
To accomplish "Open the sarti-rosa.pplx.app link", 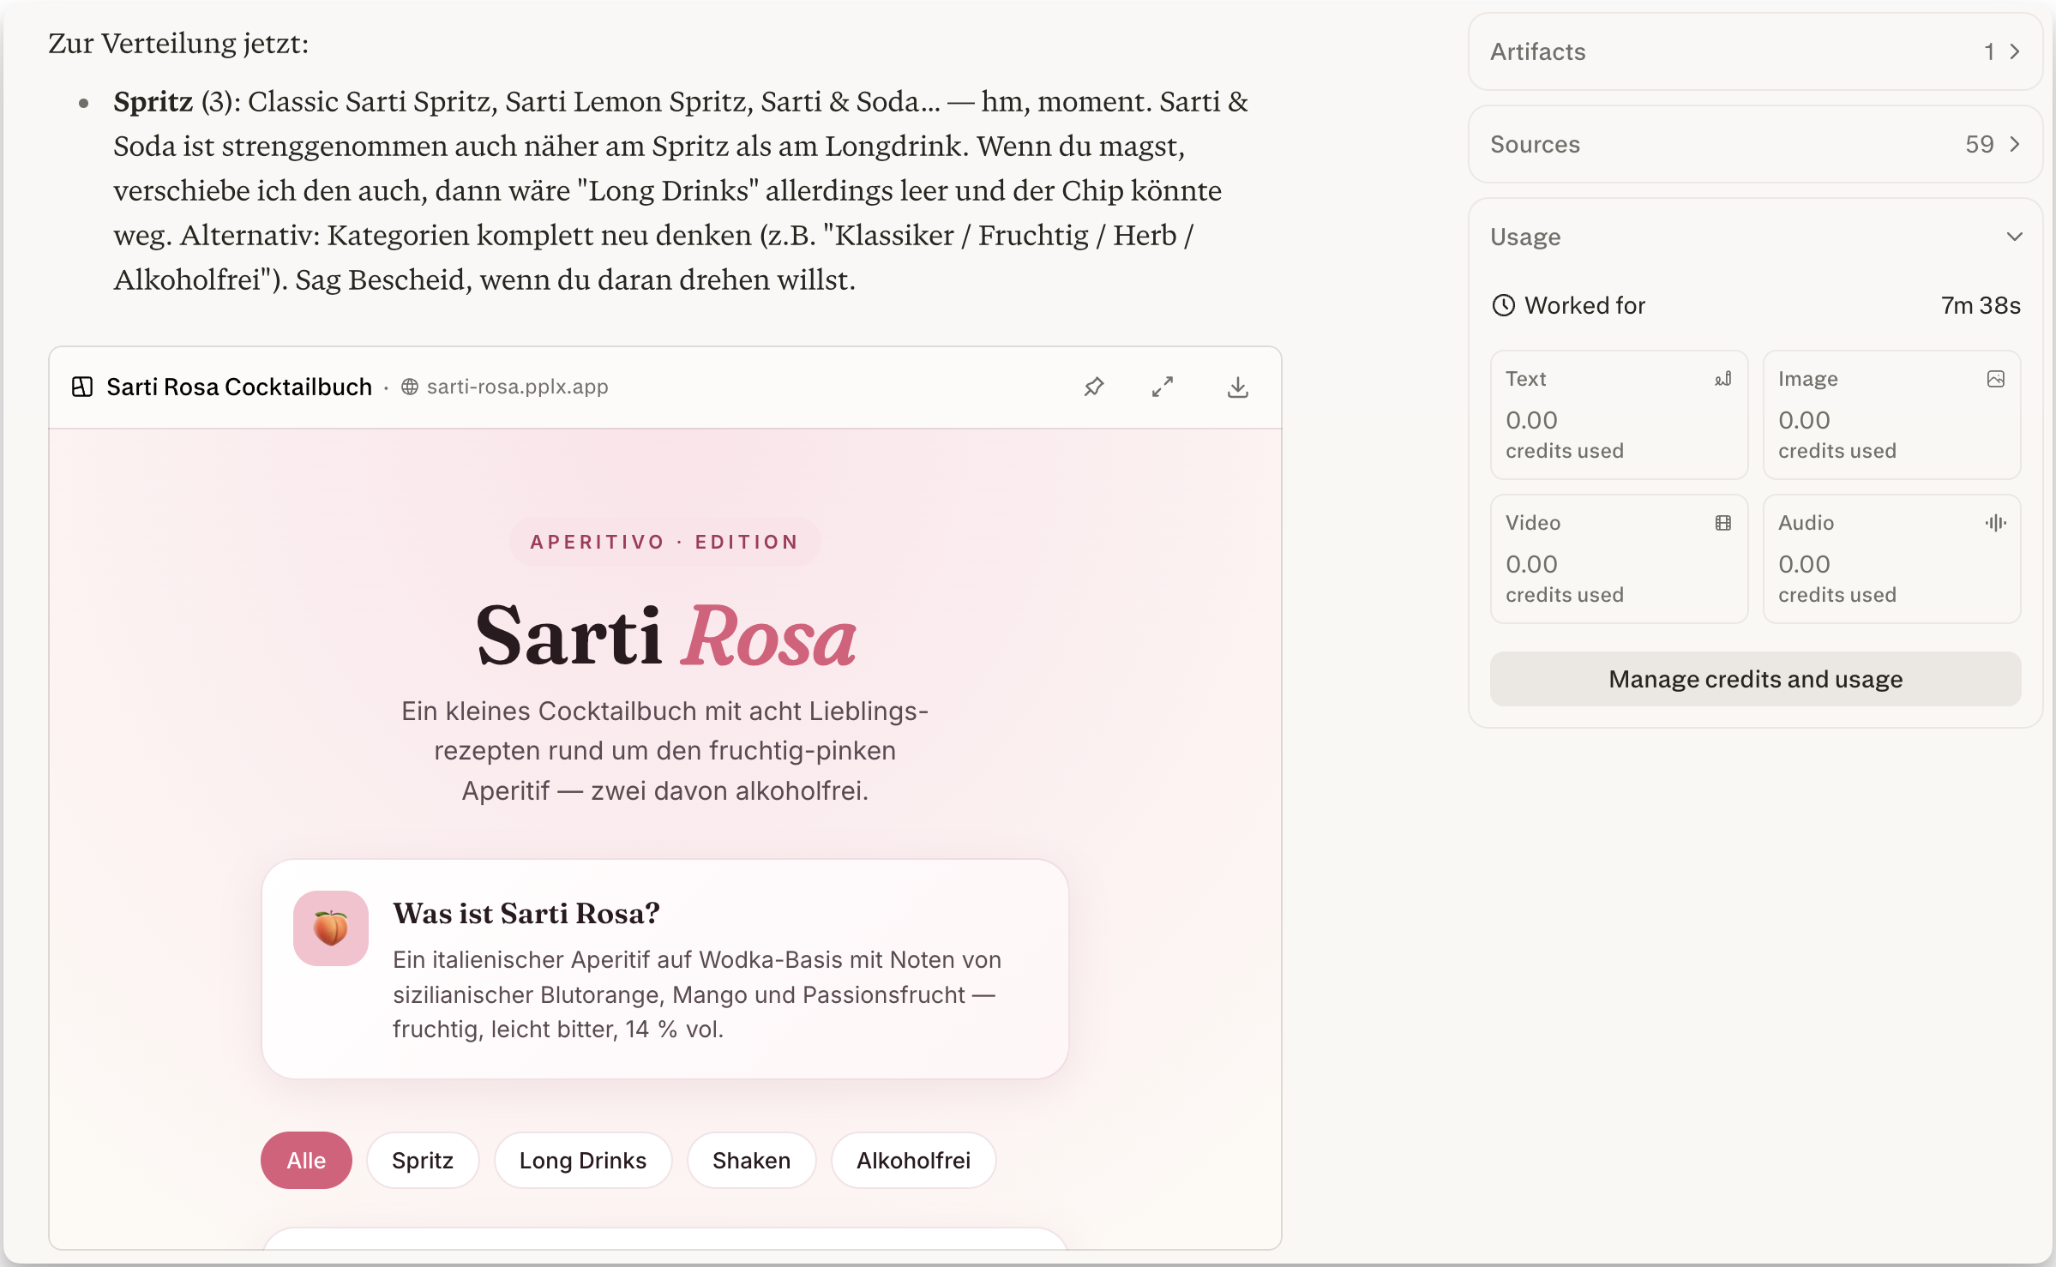I will tap(518, 387).
